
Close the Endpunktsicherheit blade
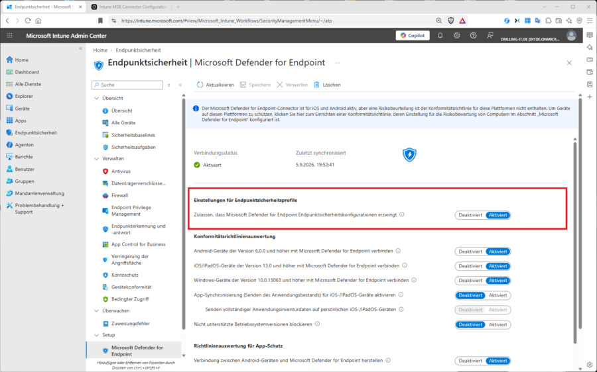(569, 63)
